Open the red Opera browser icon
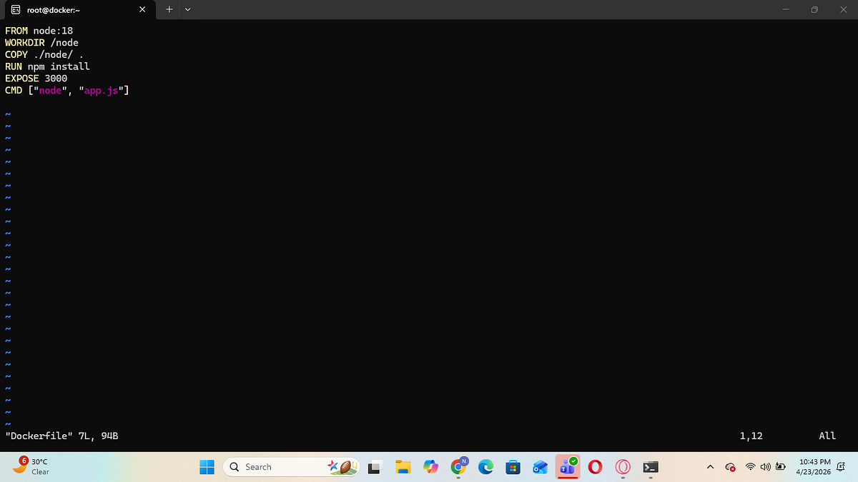This screenshot has width=858, height=482. point(595,467)
